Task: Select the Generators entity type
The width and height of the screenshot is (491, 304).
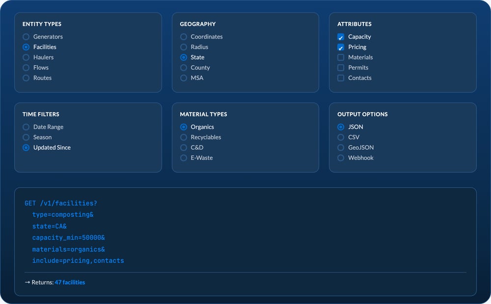Action: pyautogui.click(x=26, y=37)
